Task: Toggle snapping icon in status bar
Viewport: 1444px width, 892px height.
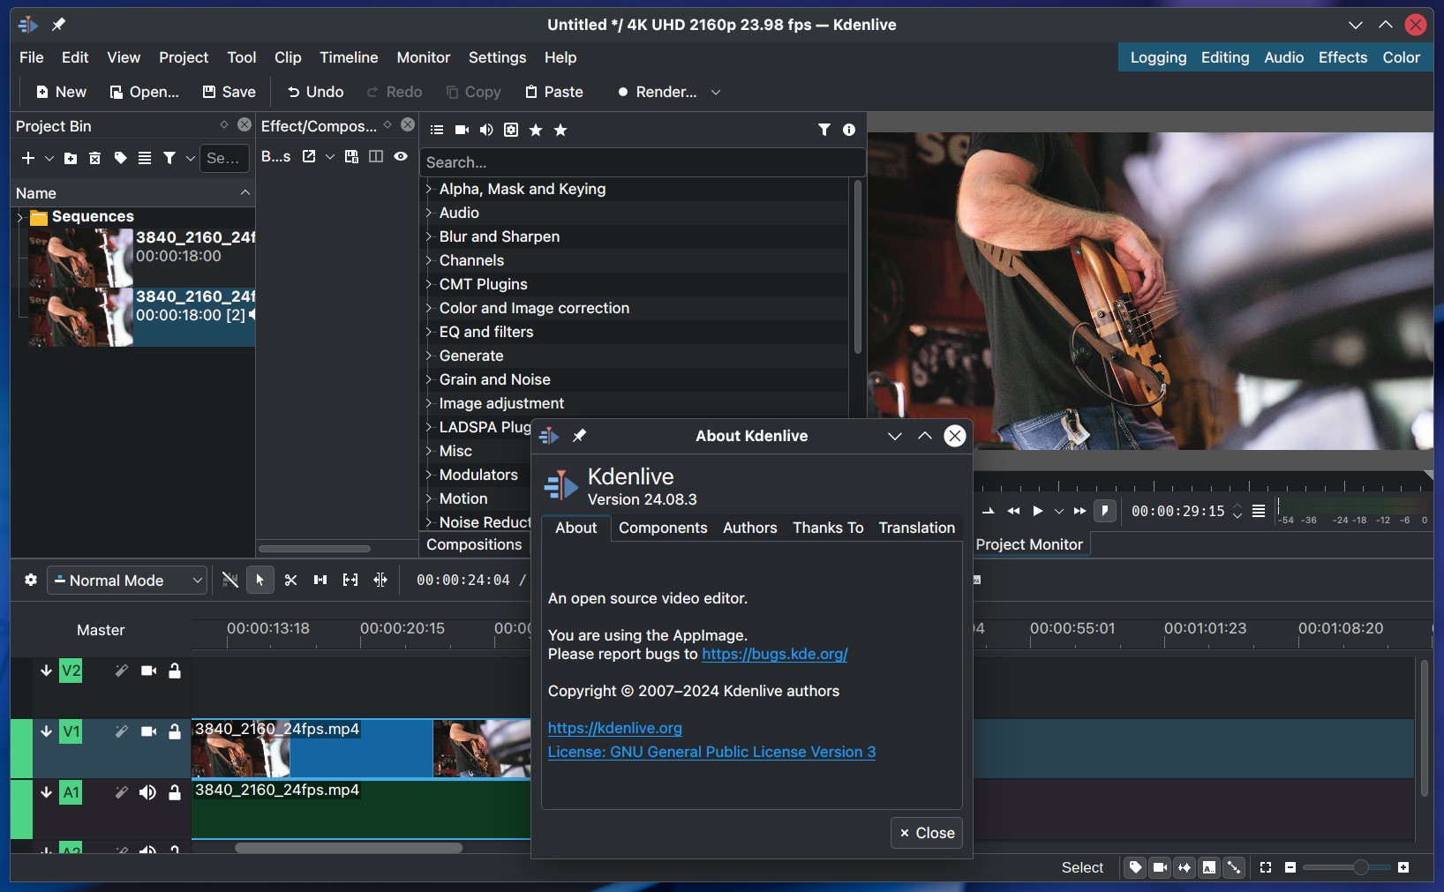Action: tap(1234, 867)
